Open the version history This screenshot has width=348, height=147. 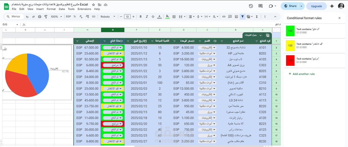251,6
